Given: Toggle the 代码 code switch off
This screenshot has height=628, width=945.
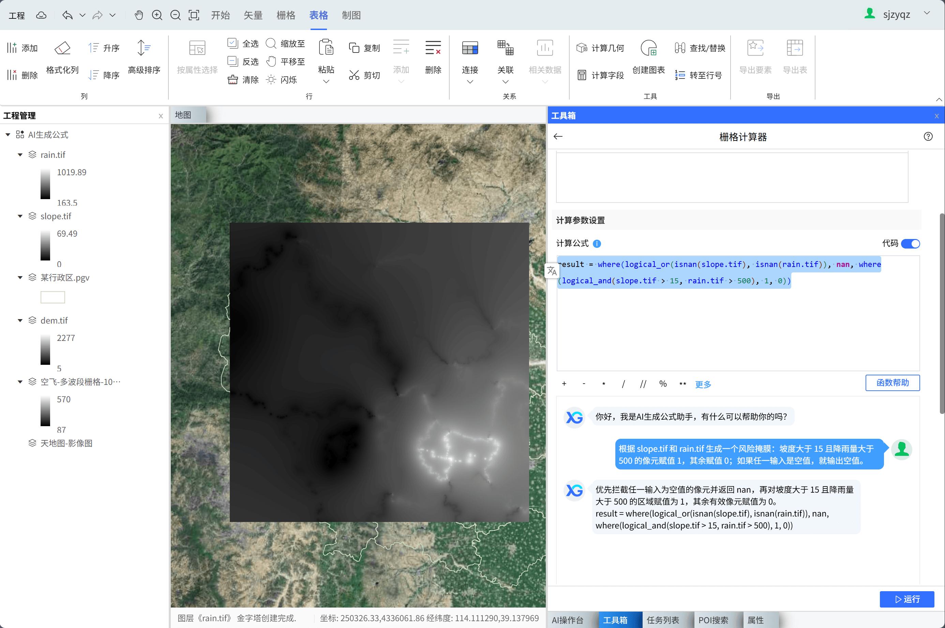Looking at the screenshot, I should pos(910,243).
